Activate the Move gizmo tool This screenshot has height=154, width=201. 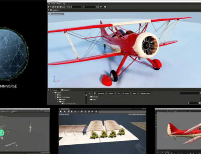click(x=51, y=7)
